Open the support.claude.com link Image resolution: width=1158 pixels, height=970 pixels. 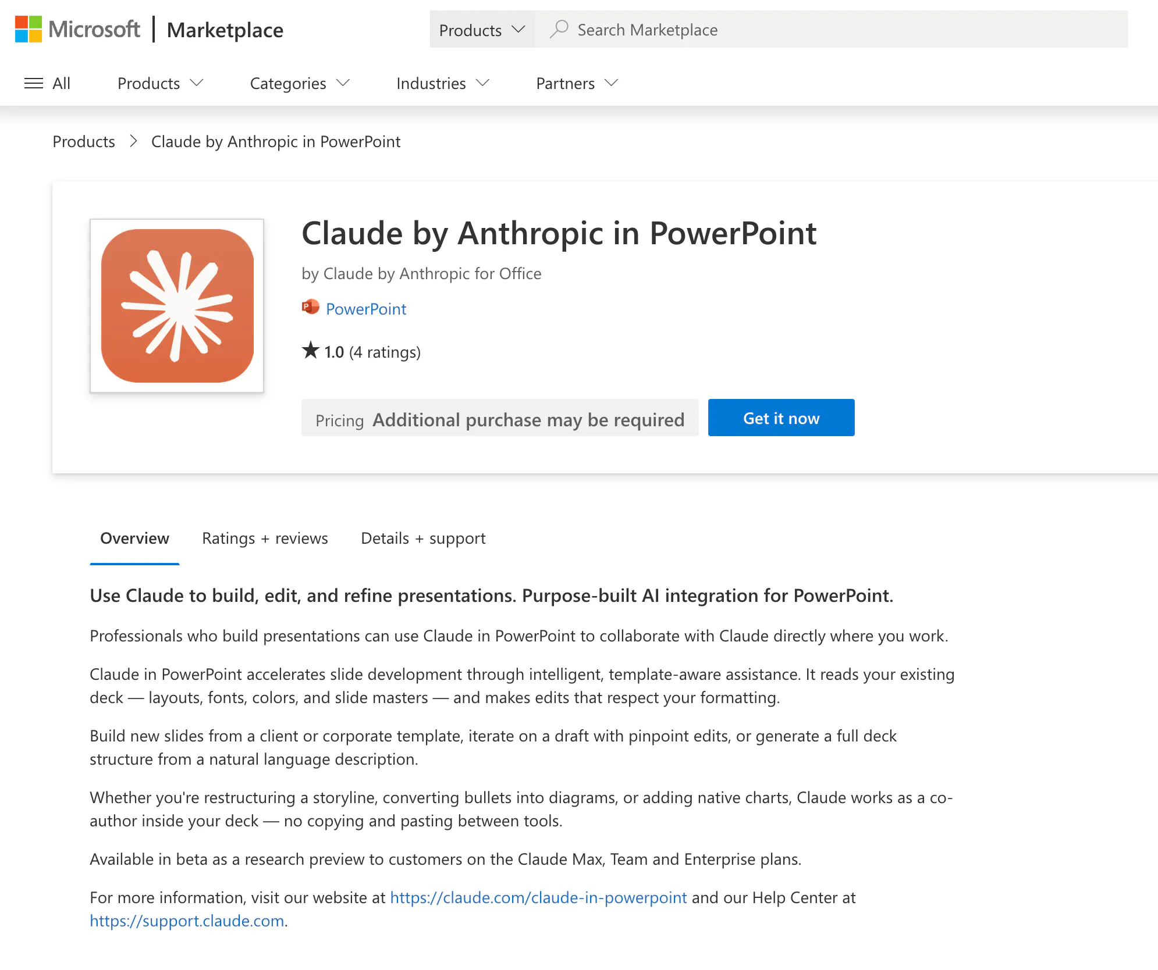tap(187, 921)
